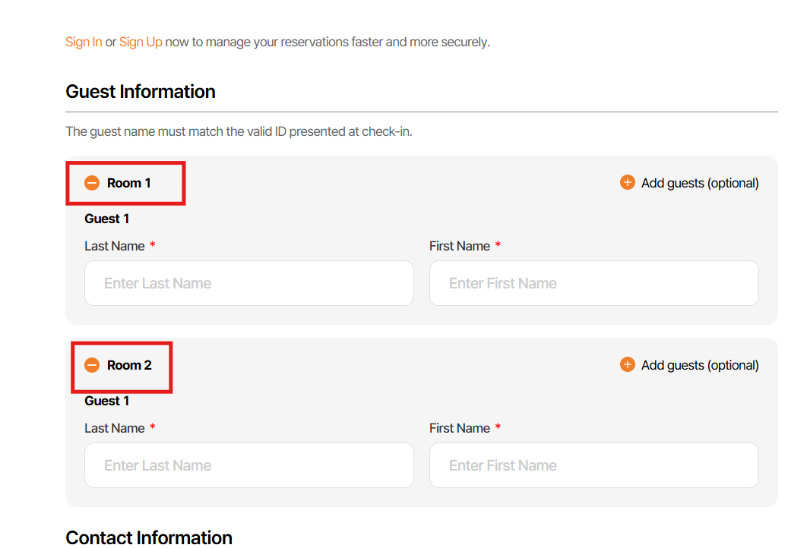Click the Last Name label in Room 1
807x548 pixels.
tap(114, 246)
